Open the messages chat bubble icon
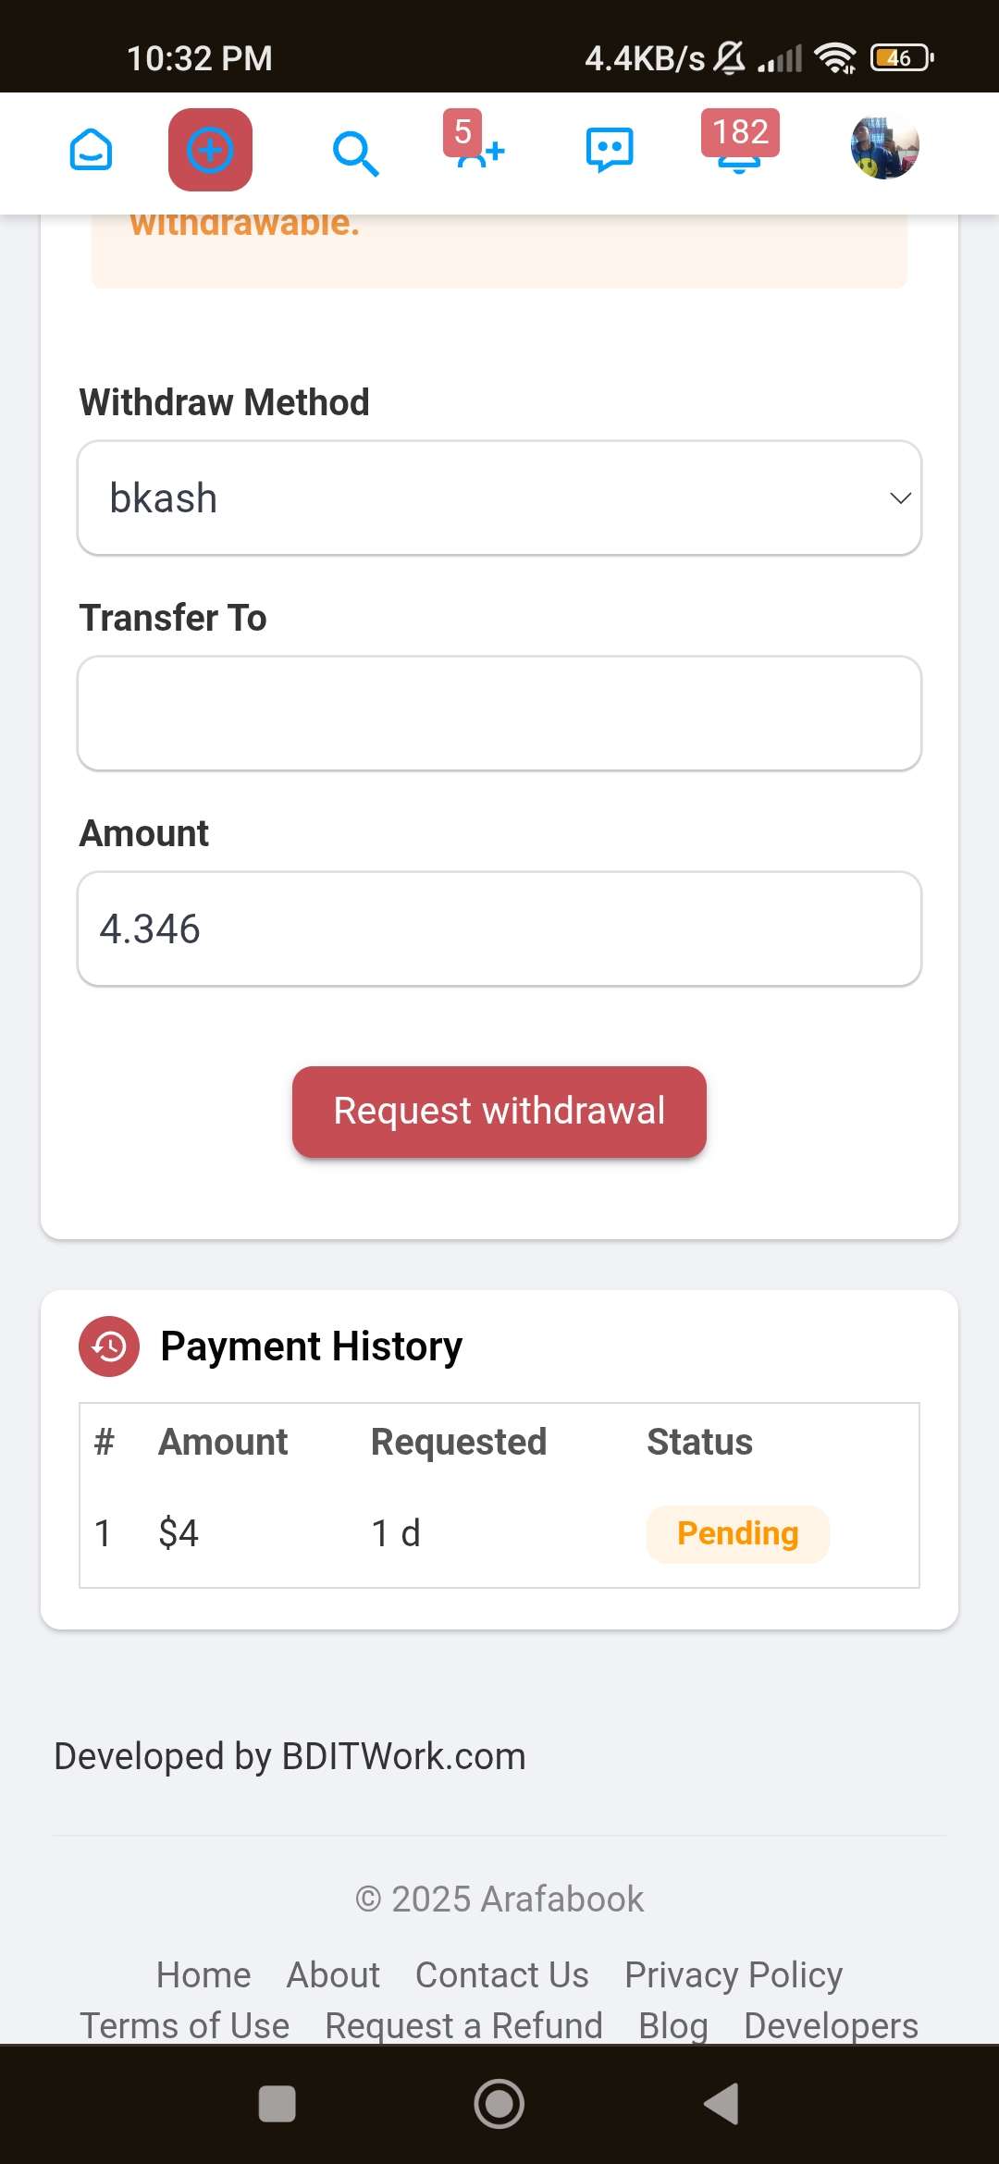Viewport: 999px width, 2164px height. [610, 150]
